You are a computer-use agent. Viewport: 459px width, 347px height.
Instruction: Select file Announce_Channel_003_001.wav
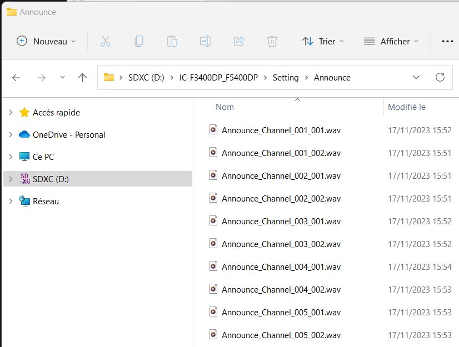coord(281,222)
